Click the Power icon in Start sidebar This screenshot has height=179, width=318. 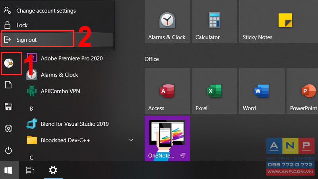pos(8,150)
